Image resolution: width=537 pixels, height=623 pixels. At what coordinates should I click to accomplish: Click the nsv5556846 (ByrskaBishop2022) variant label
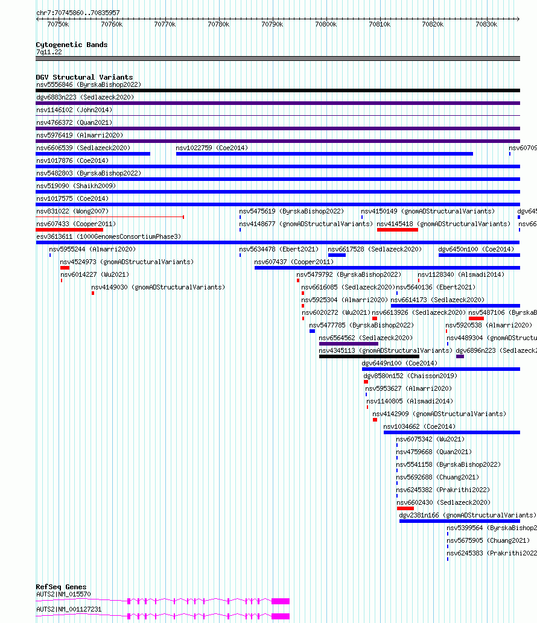tap(89, 84)
